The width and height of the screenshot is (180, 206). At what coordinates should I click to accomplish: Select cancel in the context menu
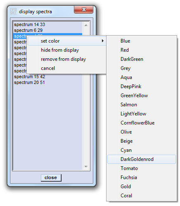pos(67,68)
